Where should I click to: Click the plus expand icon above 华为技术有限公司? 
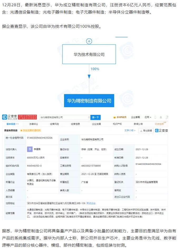(89, 41)
